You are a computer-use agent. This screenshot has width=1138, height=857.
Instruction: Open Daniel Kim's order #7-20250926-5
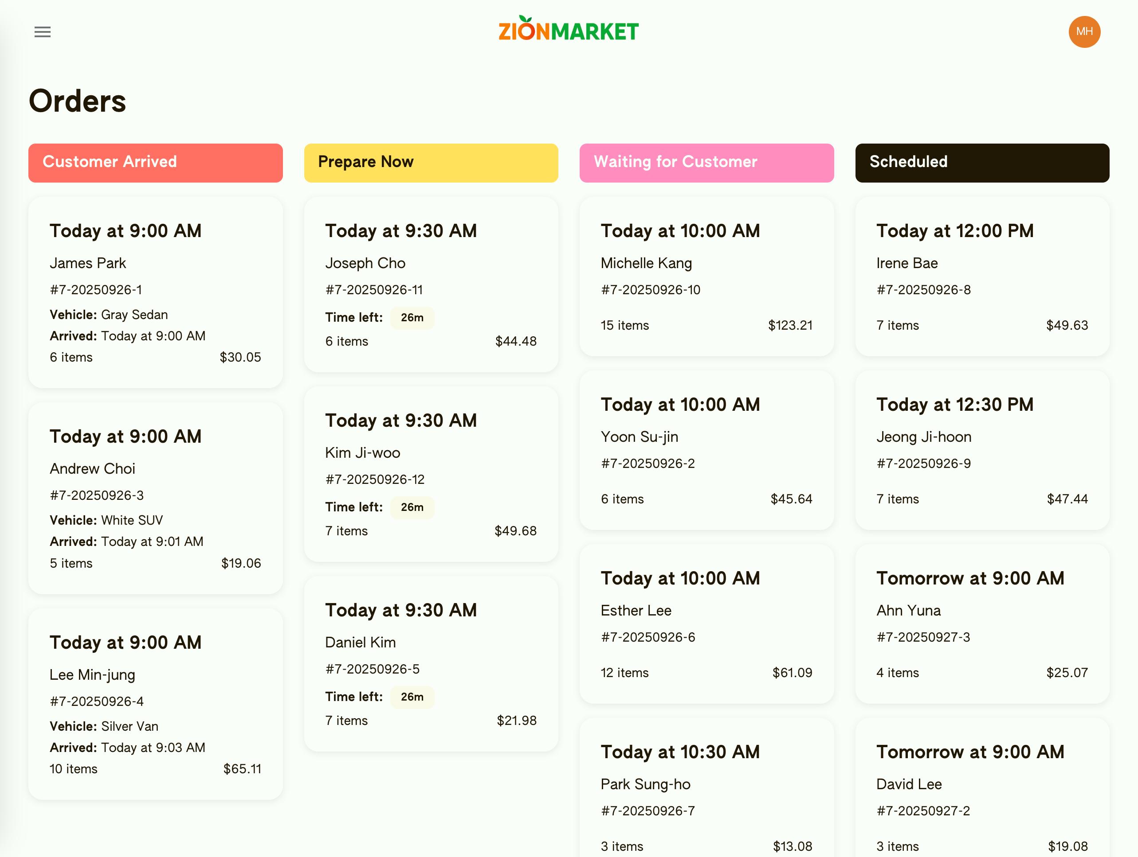(431, 663)
